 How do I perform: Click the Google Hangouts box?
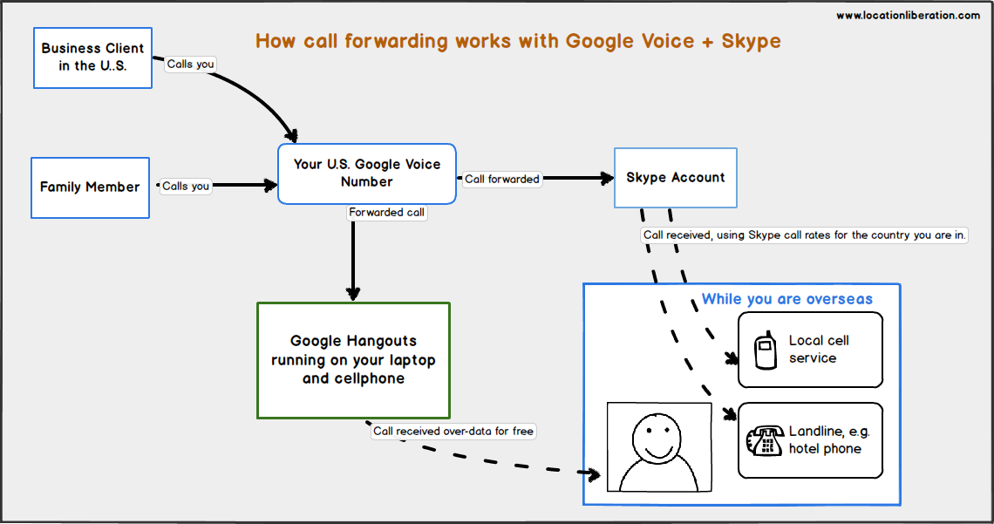click(354, 361)
